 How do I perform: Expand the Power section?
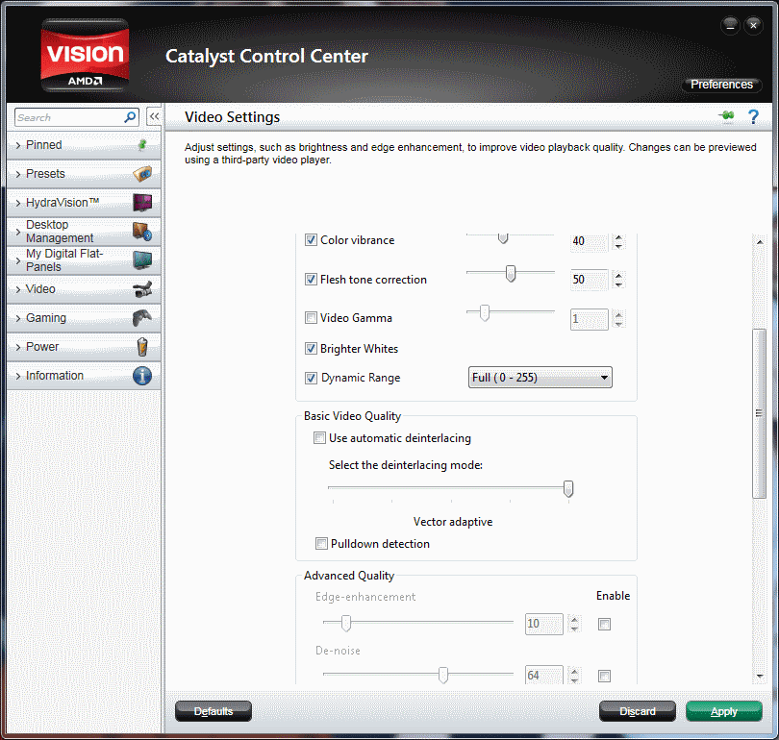[18, 347]
